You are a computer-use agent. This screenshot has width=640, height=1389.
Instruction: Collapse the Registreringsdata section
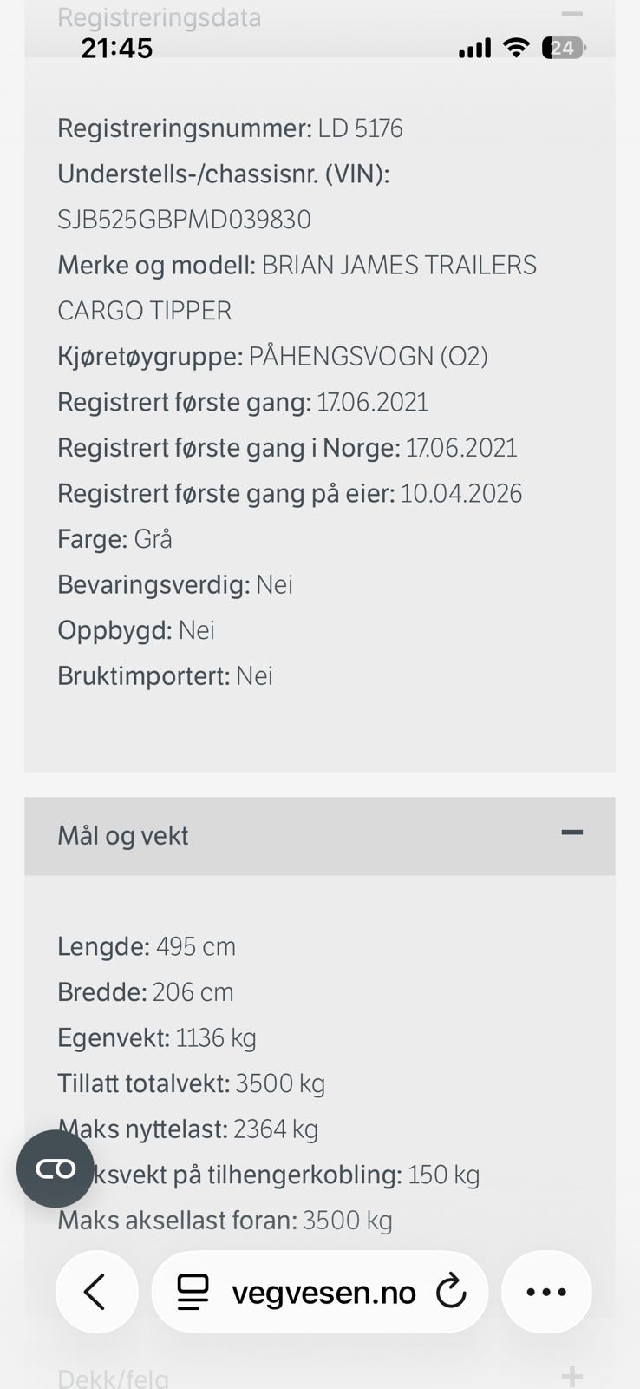point(571,14)
